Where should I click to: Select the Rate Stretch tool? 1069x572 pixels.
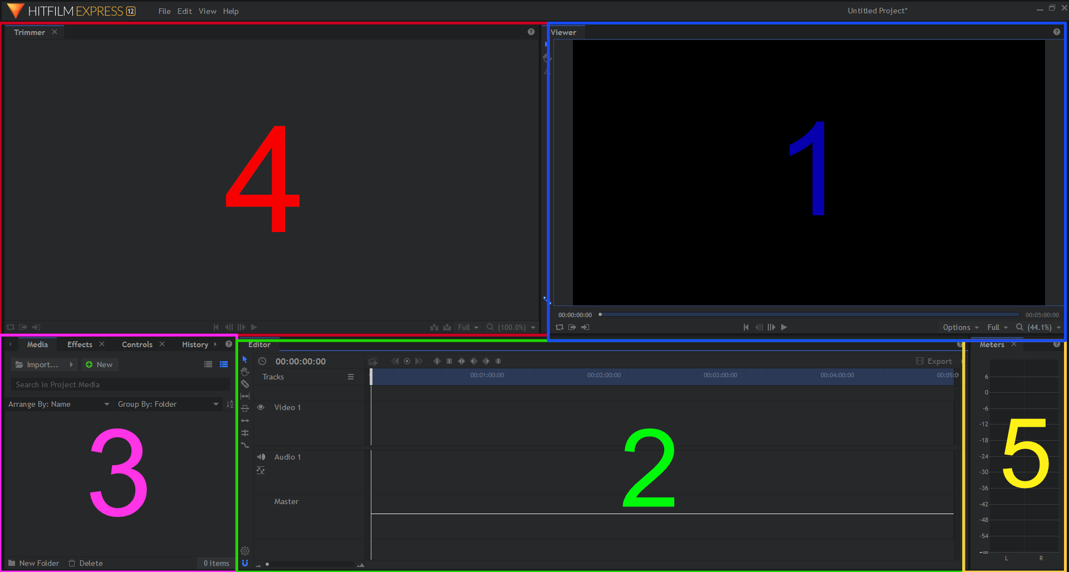[245, 396]
